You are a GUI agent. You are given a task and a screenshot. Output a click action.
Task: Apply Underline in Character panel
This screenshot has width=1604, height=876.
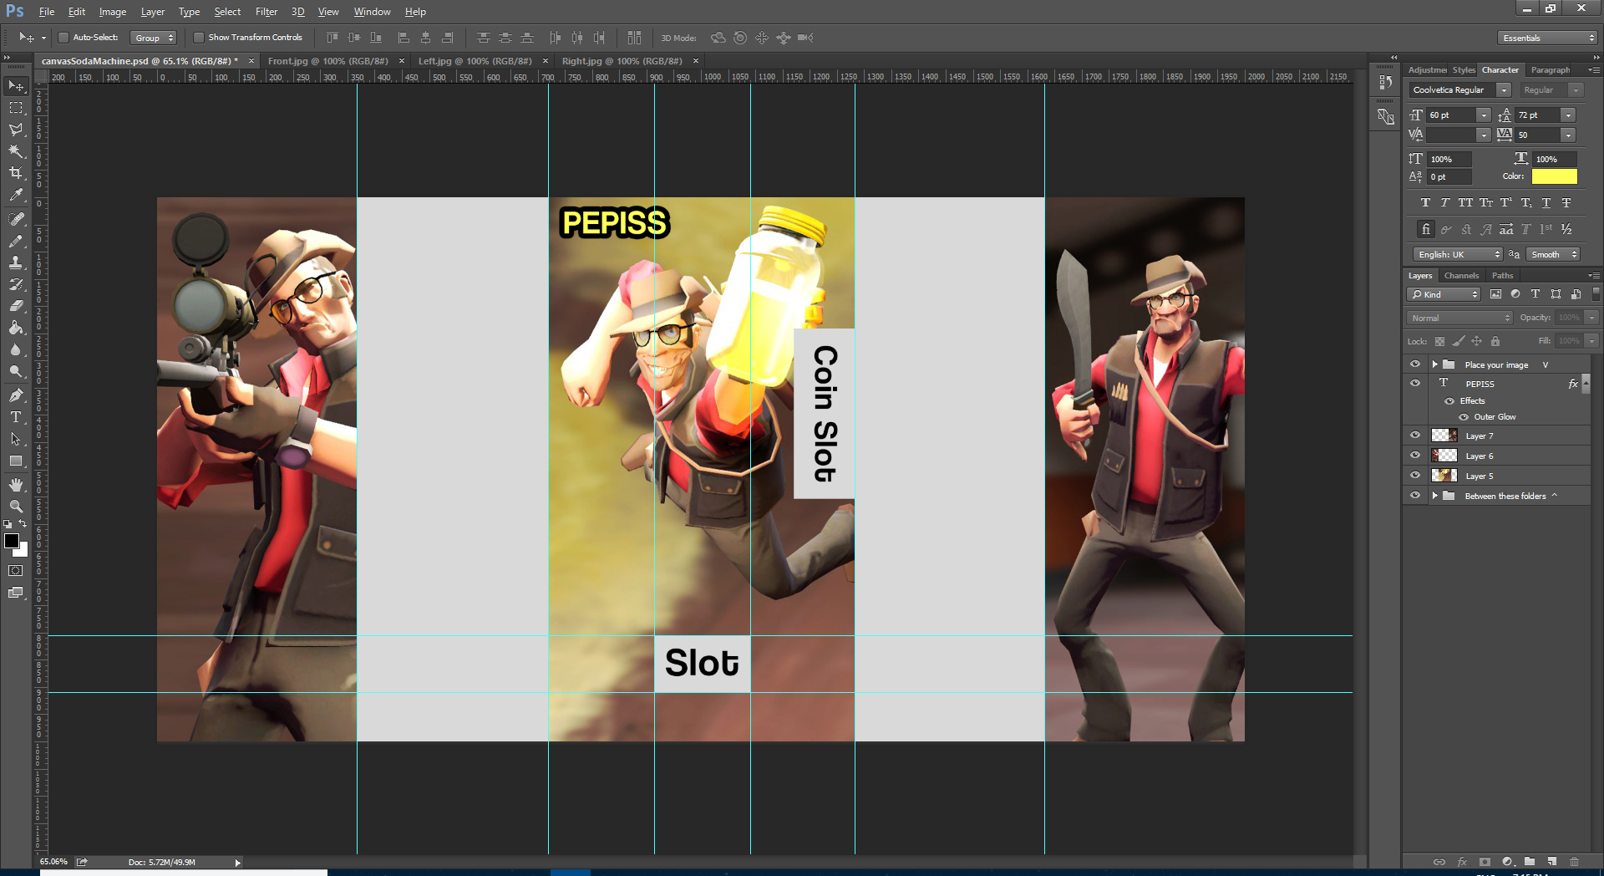click(1546, 203)
